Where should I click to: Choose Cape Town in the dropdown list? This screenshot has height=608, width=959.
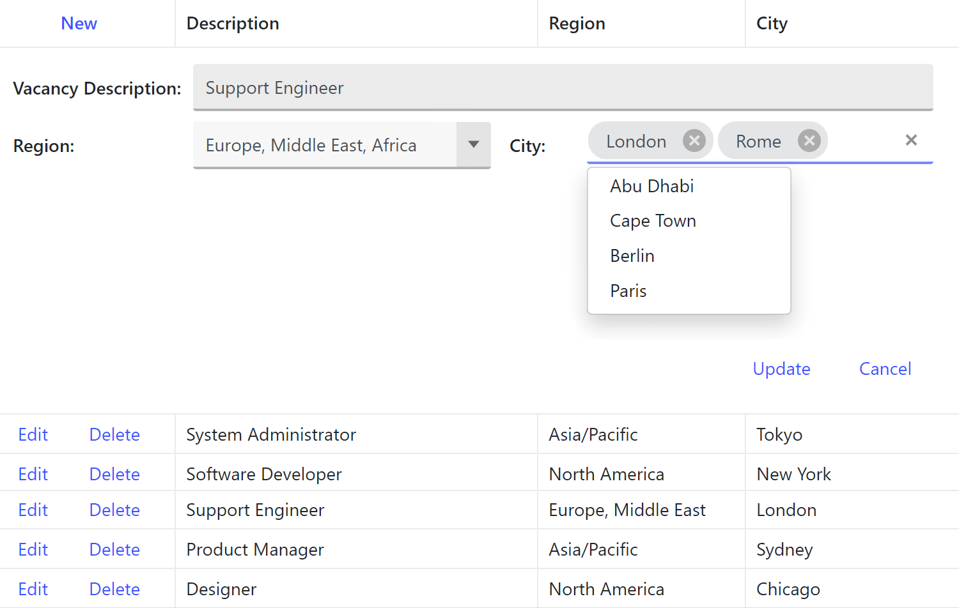pyautogui.click(x=653, y=221)
